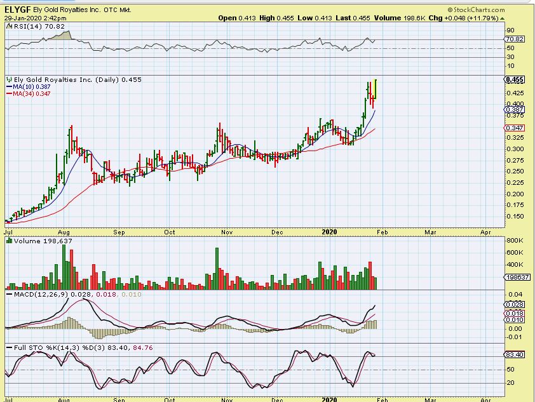Click the Full STO legend line icon
The height and width of the screenshot is (402, 535).
pos(9,348)
